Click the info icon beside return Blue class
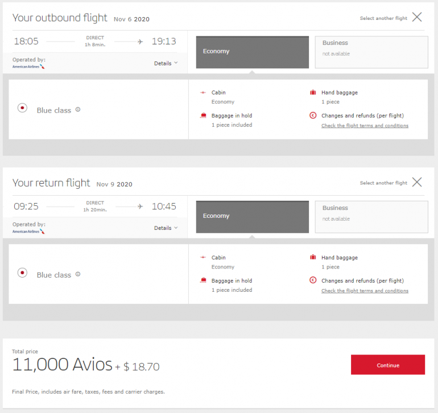This screenshot has width=438, height=413. tap(78, 274)
